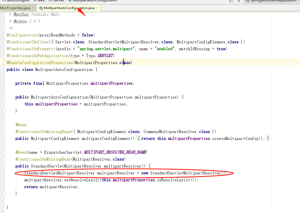The image size is (300, 213).
Task: Click the @since Javadoc tag
Action: (x=20, y=21)
